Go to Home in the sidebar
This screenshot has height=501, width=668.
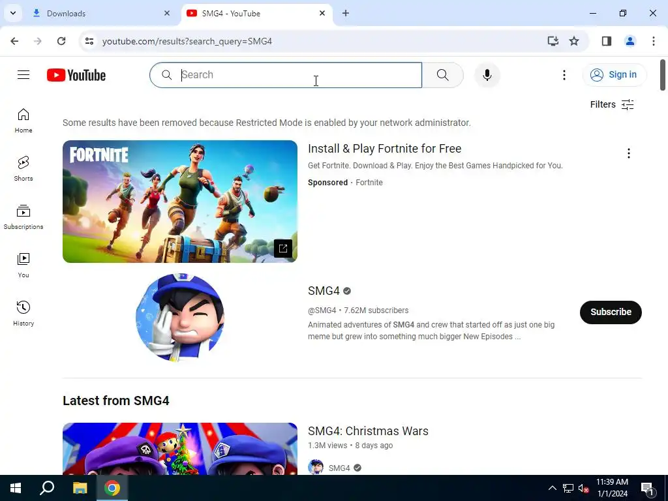(23, 121)
